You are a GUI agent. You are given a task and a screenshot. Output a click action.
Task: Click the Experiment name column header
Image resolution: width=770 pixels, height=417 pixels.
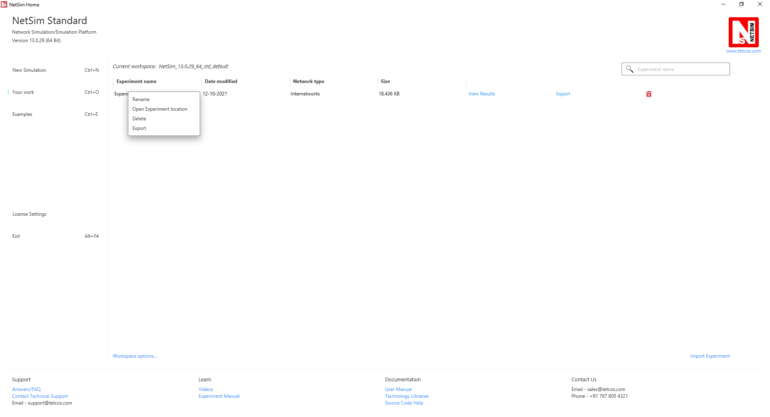click(x=136, y=81)
